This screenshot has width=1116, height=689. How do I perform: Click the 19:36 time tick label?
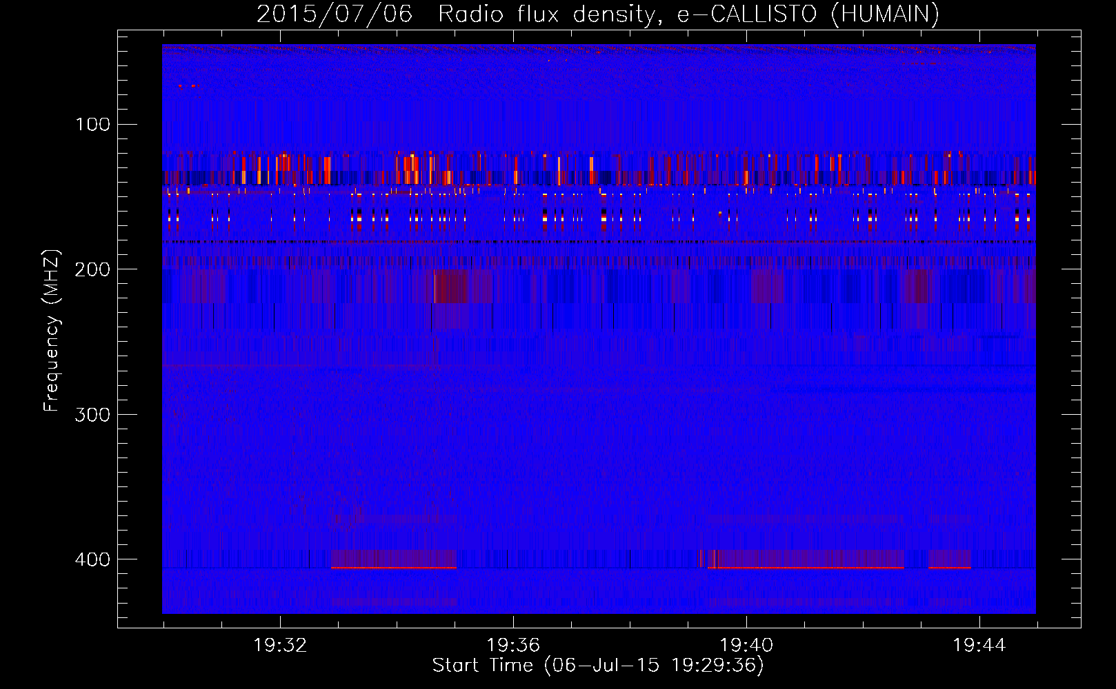point(513,646)
